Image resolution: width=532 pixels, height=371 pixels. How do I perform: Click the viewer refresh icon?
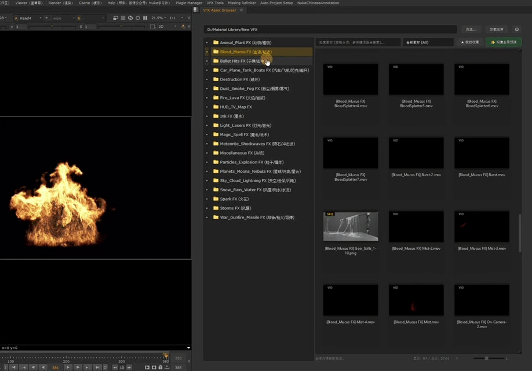(x=130, y=18)
